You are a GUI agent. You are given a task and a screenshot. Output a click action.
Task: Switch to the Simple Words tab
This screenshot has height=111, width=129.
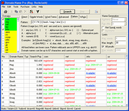click(x=36, y=17)
